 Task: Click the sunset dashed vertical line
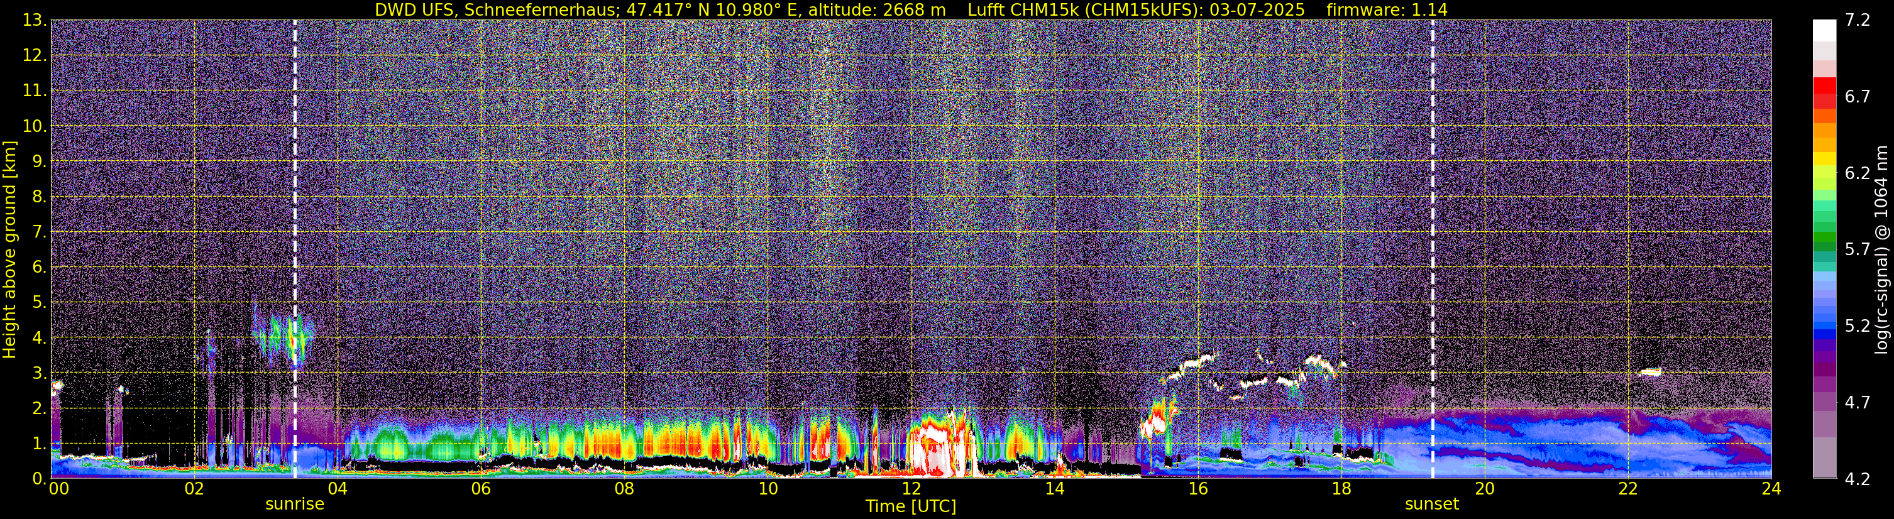pyautogui.click(x=1433, y=249)
